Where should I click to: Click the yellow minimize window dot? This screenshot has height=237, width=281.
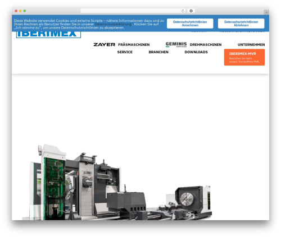tap(20, 11)
